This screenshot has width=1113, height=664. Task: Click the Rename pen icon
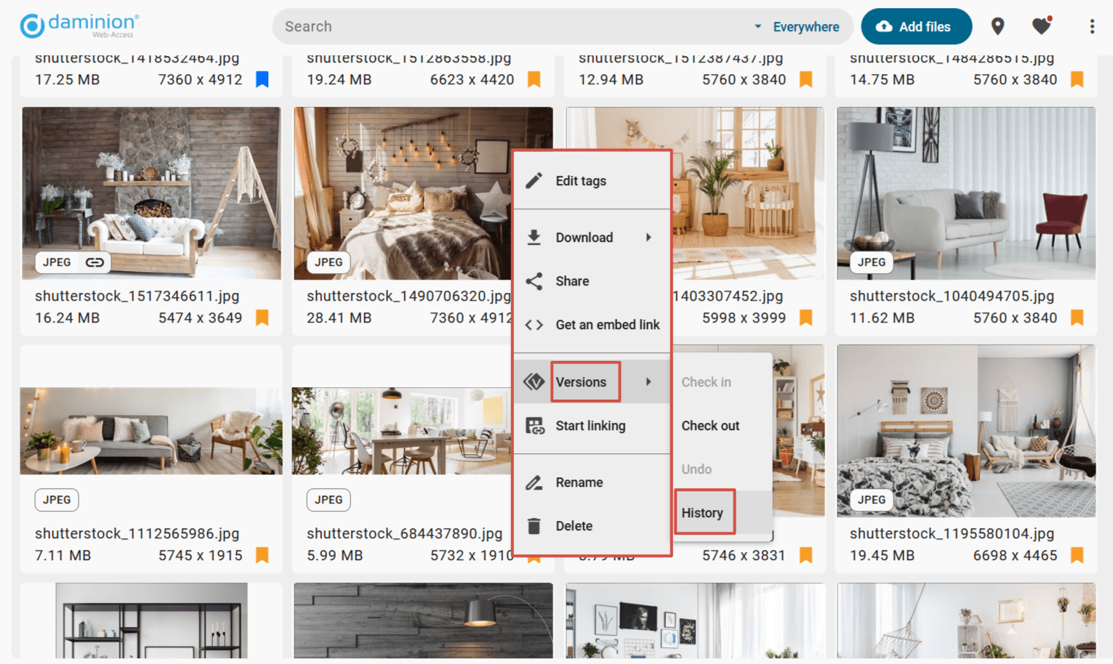(x=535, y=482)
